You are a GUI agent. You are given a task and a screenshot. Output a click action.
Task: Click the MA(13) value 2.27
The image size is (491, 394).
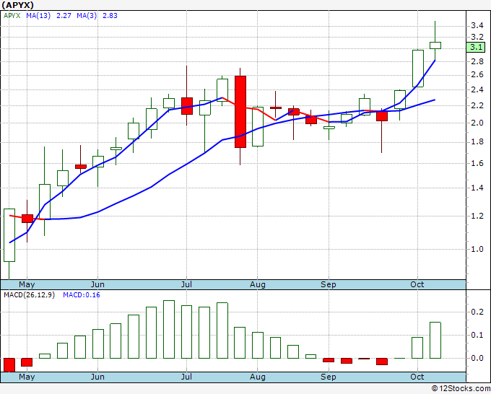[64, 16]
